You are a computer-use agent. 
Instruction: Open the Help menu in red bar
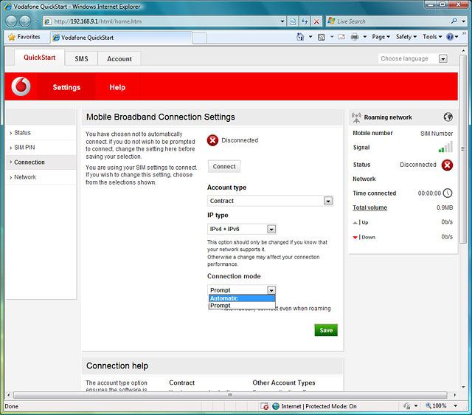coord(117,87)
